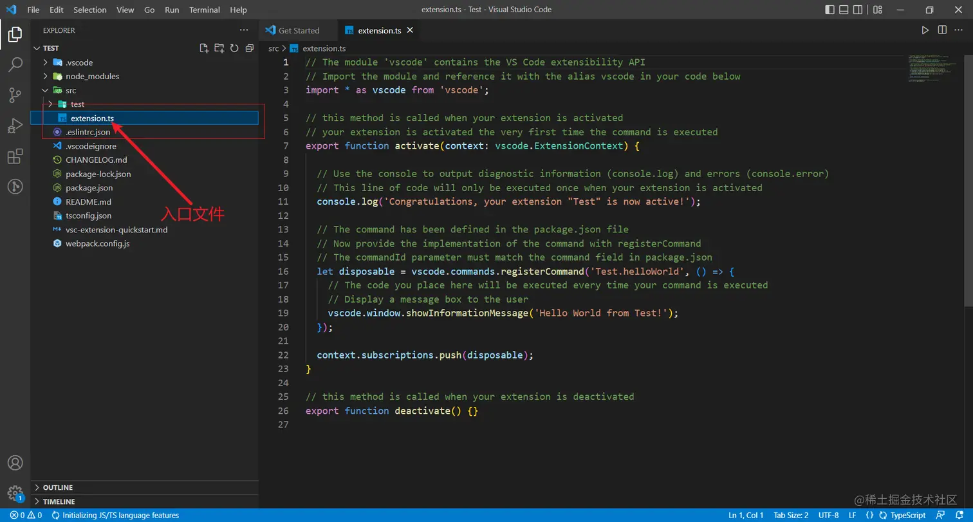Toggle the primary side bar layout button
The width and height of the screenshot is (973, 522).
[x=830, y=10]
